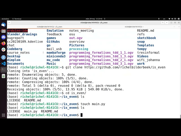Click the 'sketchbook' directory name

146,38
